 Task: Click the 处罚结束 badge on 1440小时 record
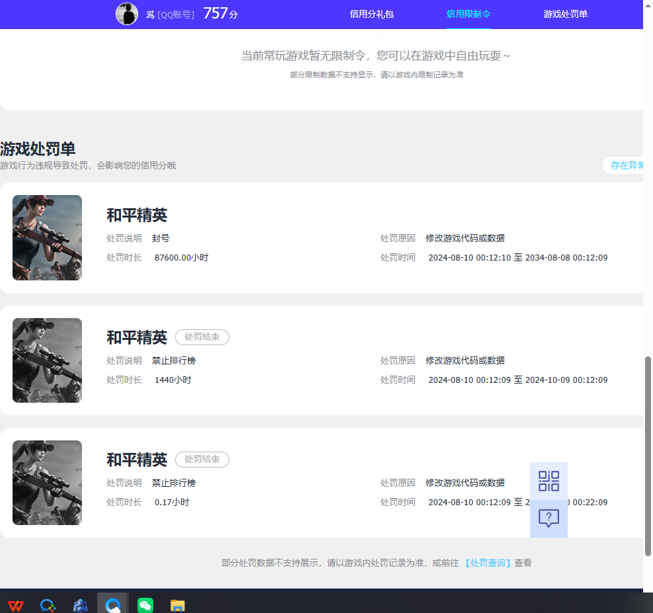[x=202, y=337]
